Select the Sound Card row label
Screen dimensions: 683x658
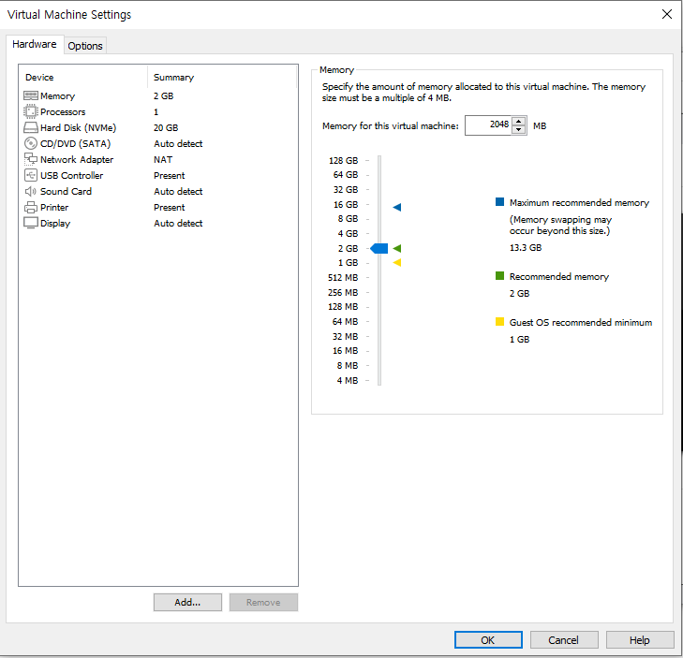point(66,191)
